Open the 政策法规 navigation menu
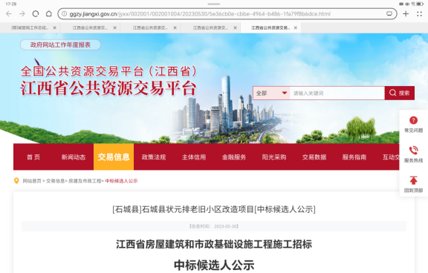 [x=154, y=157]
